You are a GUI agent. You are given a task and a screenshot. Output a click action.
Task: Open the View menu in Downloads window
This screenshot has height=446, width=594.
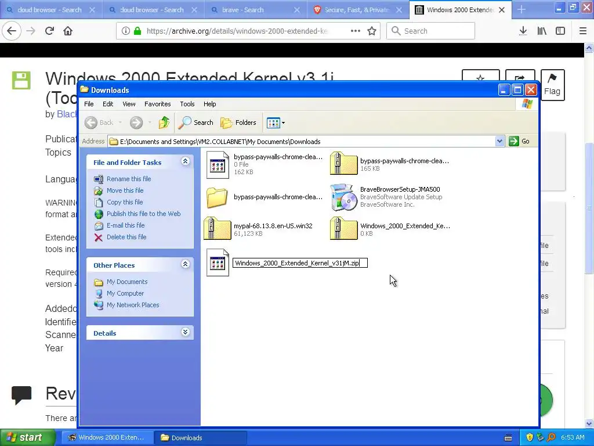point(129,104)
